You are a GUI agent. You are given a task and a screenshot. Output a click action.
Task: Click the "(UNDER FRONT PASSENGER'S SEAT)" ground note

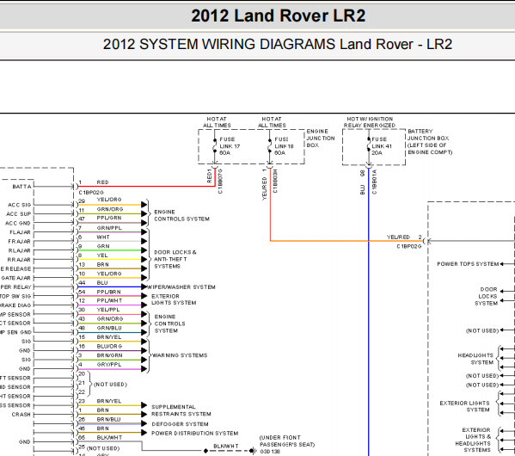click(x=286, y=441)
